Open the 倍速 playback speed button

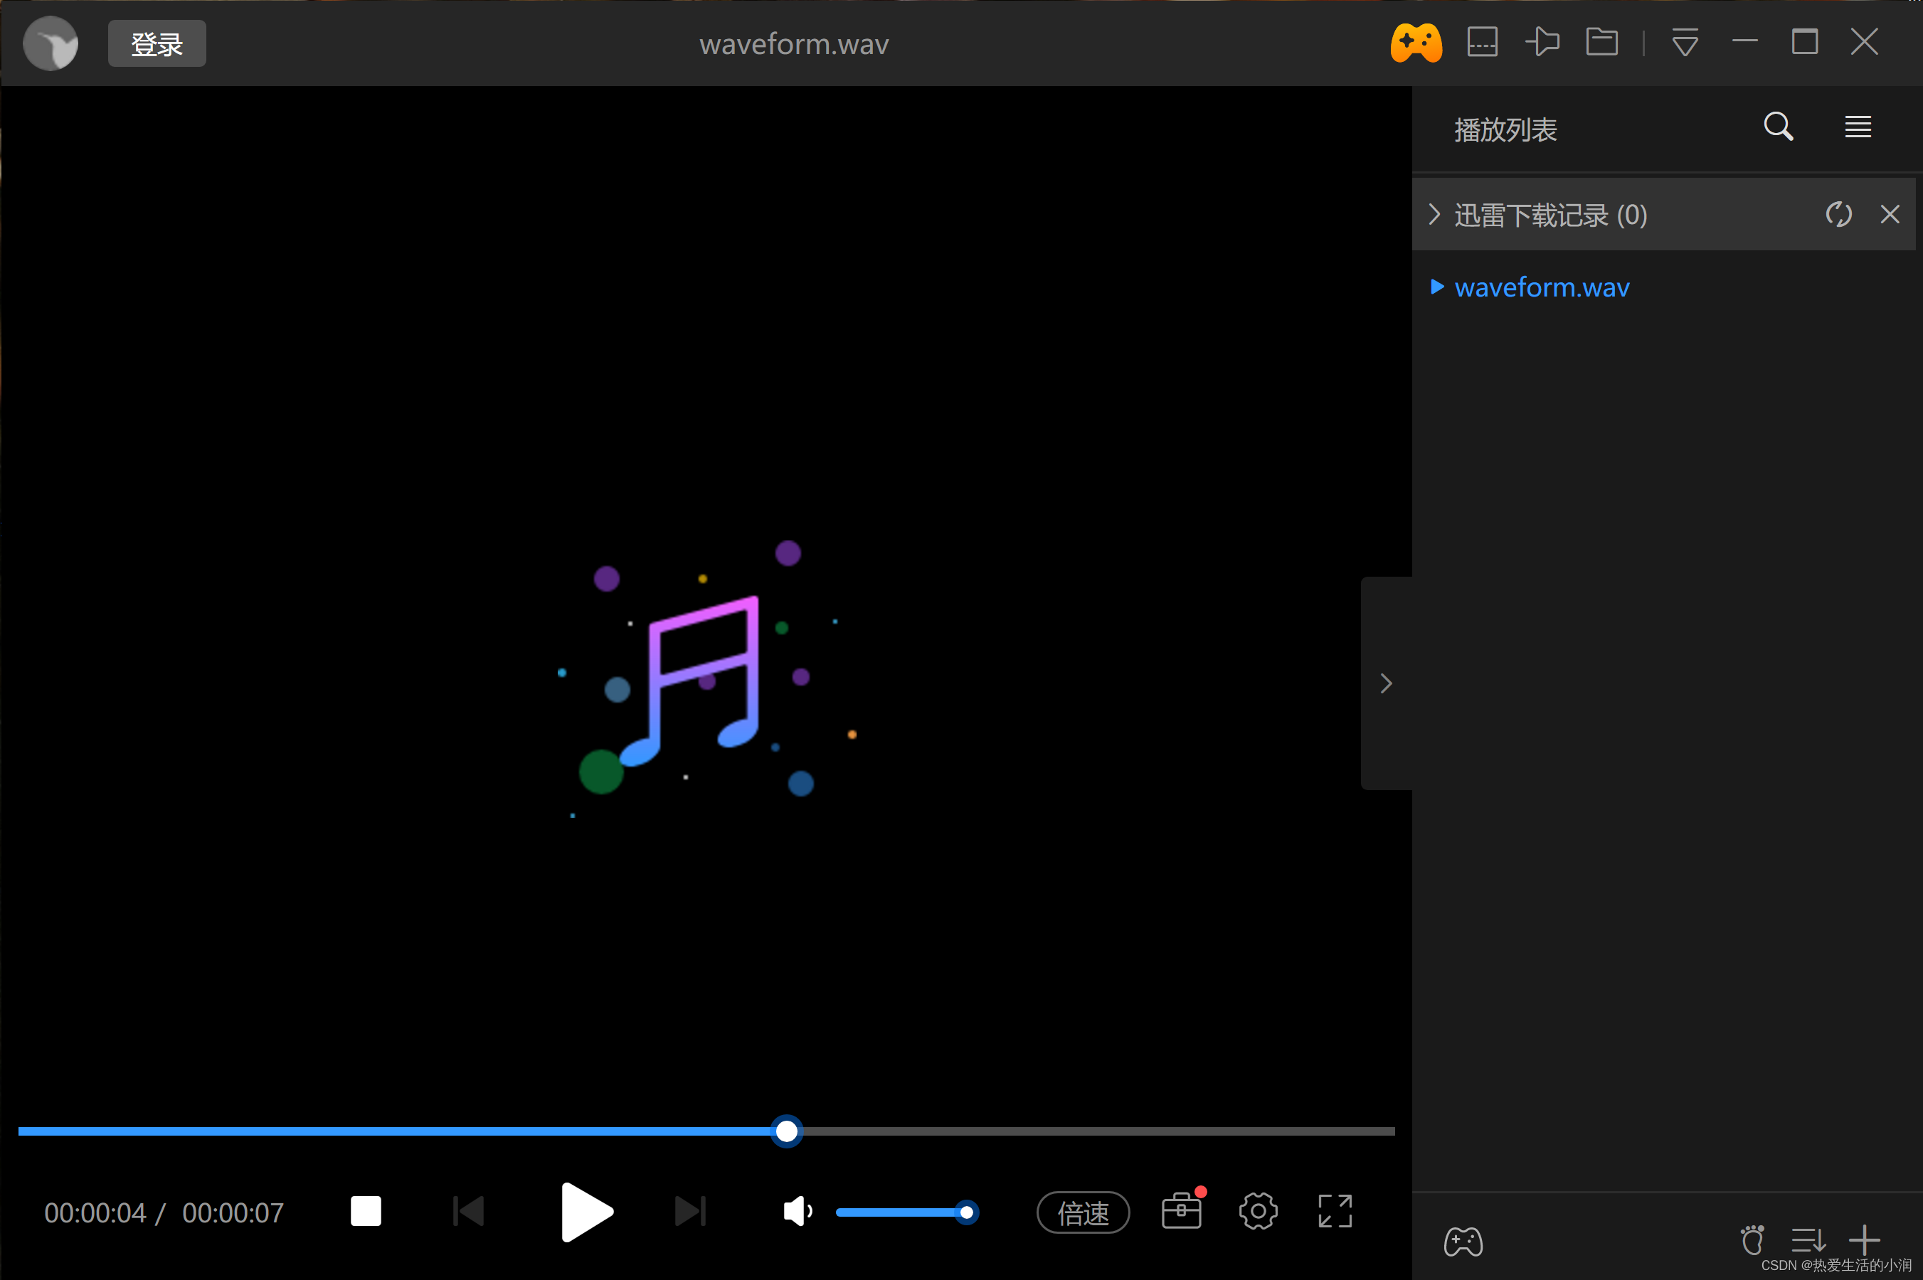point(1083,1212)
